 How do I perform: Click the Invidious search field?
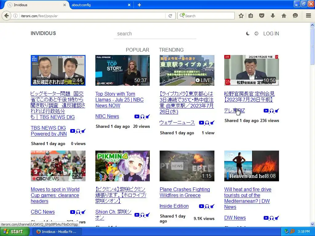(155, 33)
